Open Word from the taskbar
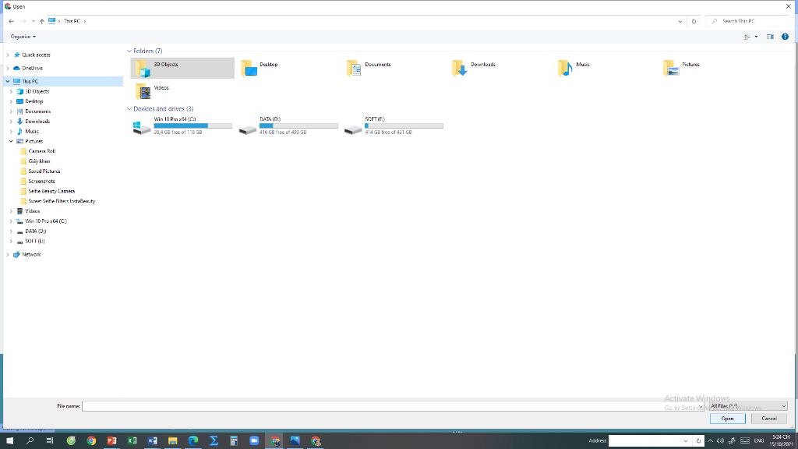Image resolution: width=798 pixels, height=449 pixels. coord(152,441)
